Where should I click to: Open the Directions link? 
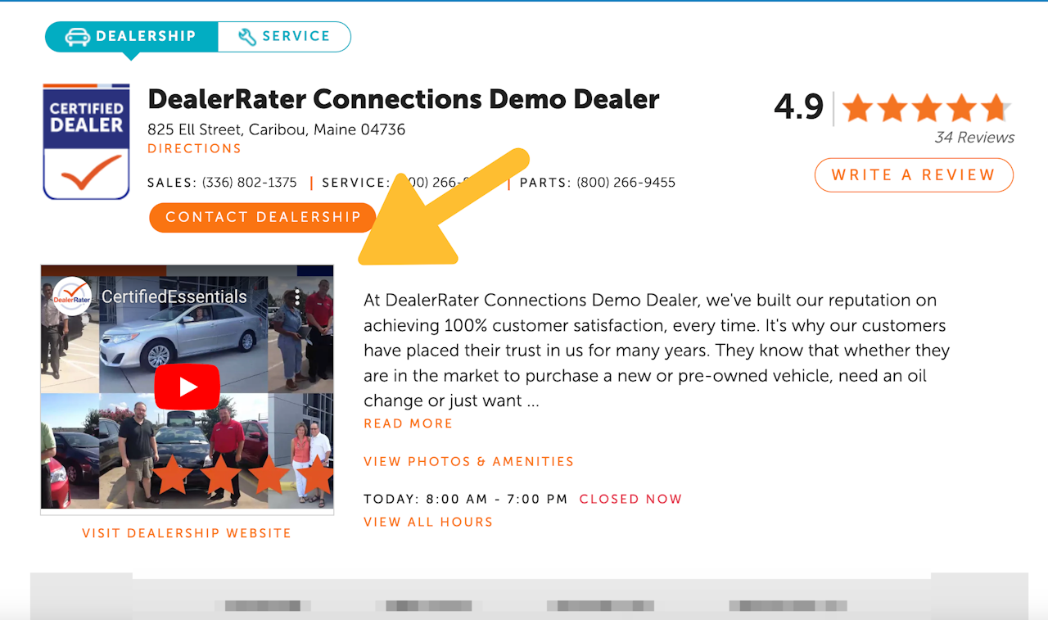(x=194, y=149)
